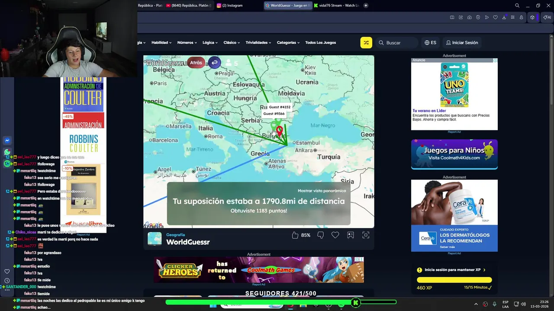554x311 pixels.
Task: Add WorldGuessr to favorites with heart icon
Action: [335, 235]
